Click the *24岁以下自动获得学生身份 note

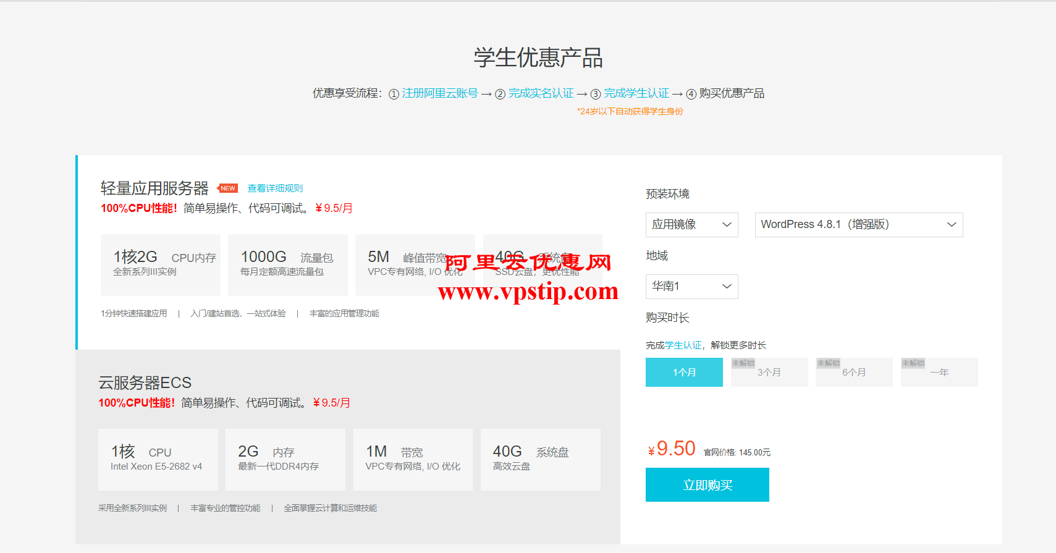[x=630, y=112]
